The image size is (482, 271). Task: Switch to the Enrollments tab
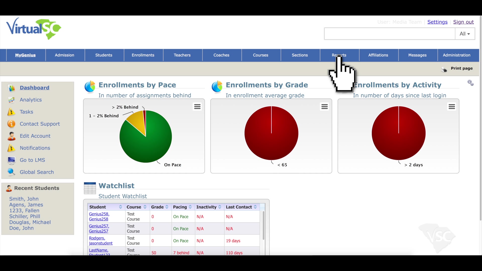point(143,55)
